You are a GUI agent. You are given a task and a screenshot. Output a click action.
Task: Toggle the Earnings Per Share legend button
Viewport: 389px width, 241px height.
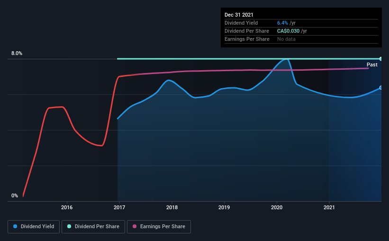pyautogui.click(x=159, y=227)
